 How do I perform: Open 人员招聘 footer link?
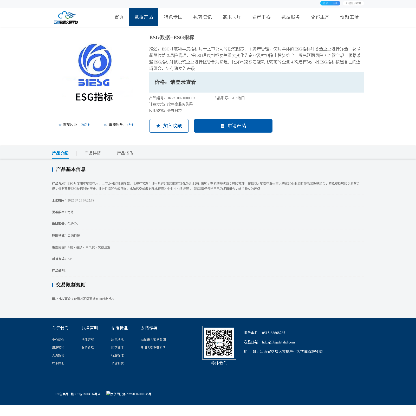58,355
